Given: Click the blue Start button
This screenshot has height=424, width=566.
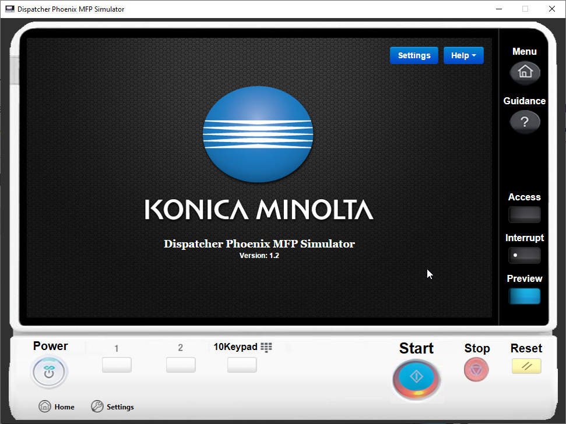Looking at the screenshot, I should pos(416,379).
